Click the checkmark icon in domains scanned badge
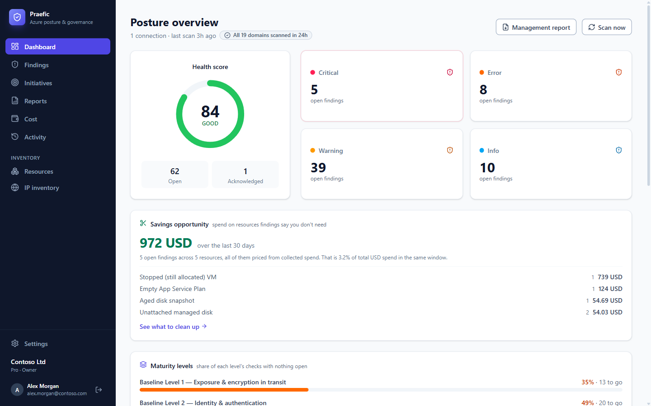 [227, 35]
